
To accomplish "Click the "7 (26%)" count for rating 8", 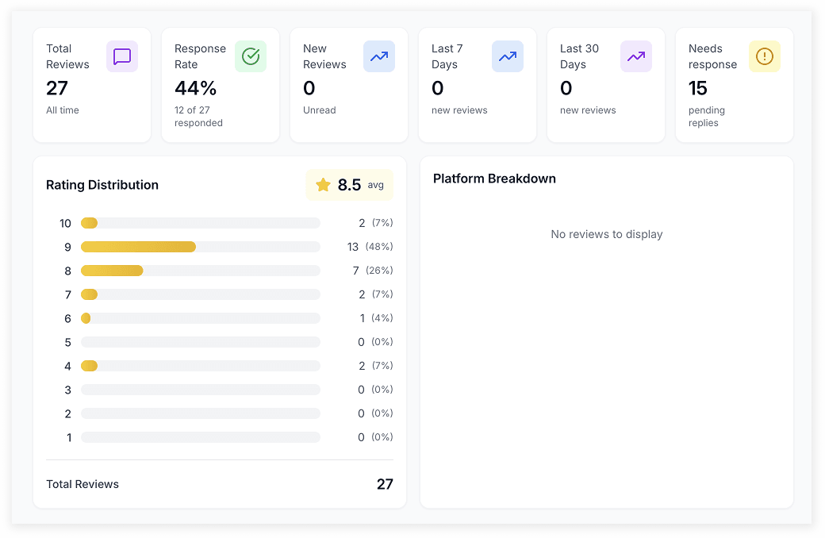I will (373, 271).
